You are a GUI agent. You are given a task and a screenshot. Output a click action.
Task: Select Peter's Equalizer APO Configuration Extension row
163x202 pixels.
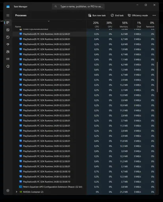[84, 187]
